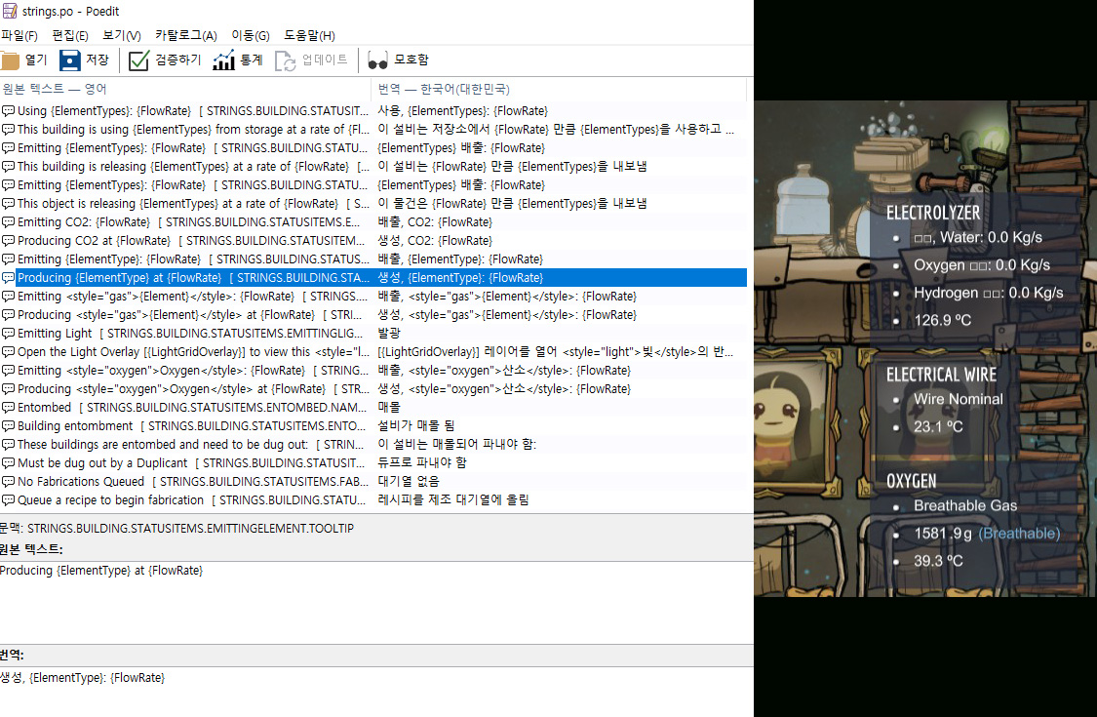1097x717 pixels.
Task: Open the 이동(G) menu
Action: coord(250,35)
